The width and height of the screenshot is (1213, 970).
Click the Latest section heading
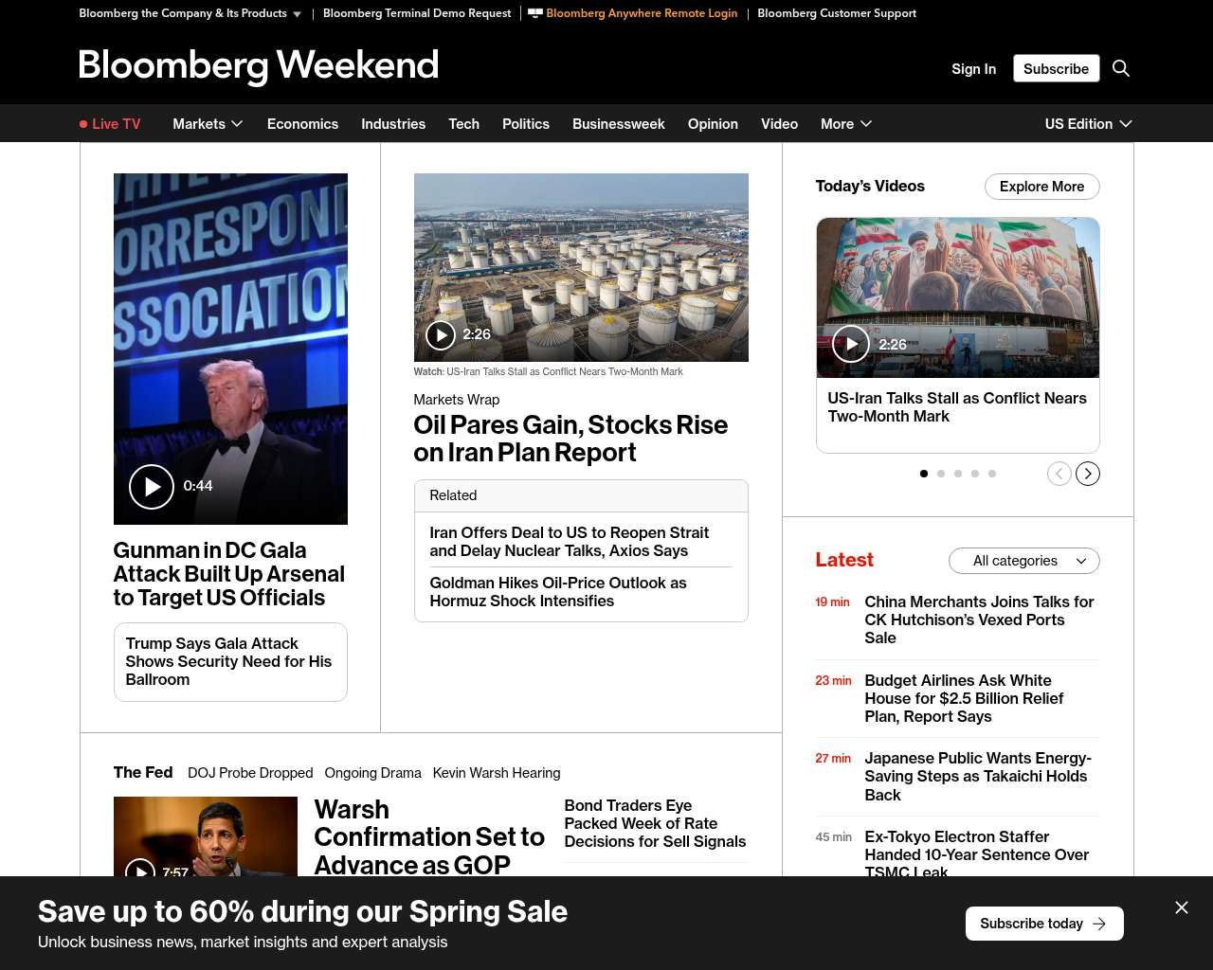[844, 560]
